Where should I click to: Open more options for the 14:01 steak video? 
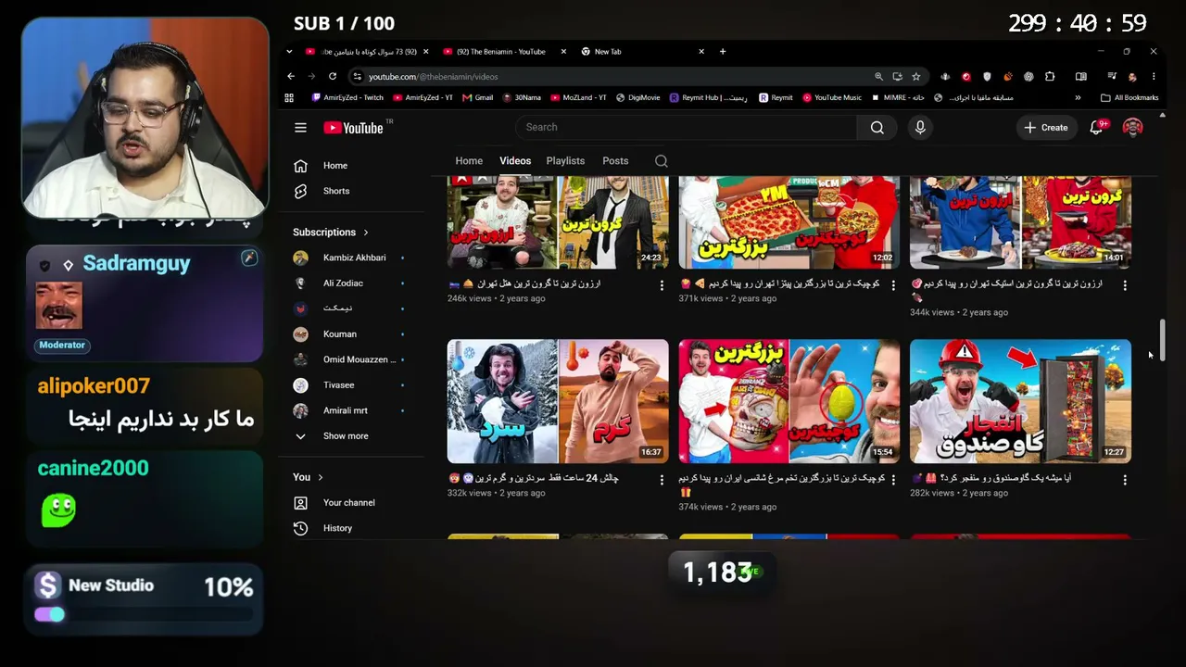click(x=1125, y=285)
